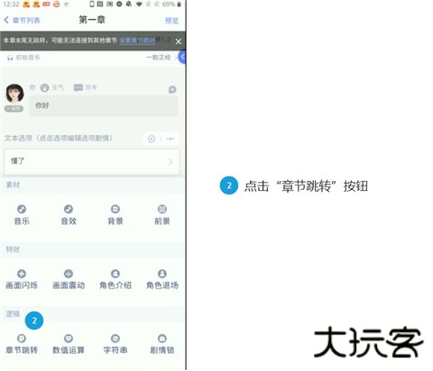Tap the character avatar thumbnail
Screen dimensions: 433x371
coord(14,94)
